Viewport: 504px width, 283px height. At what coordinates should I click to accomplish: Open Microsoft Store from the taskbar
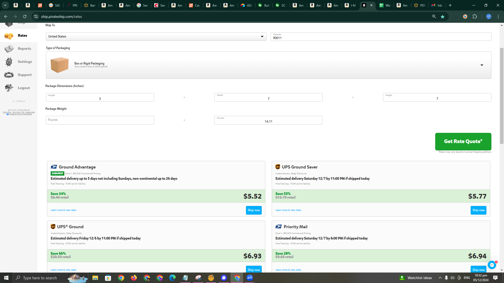pyautogui.click(x=108, y=278)
